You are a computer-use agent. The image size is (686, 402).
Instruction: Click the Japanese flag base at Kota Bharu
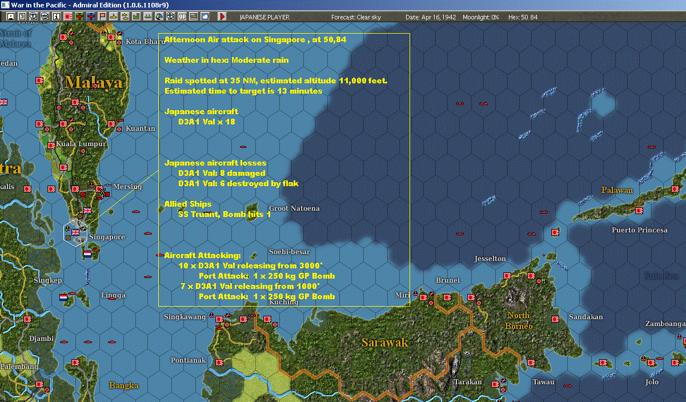(111, 37)
